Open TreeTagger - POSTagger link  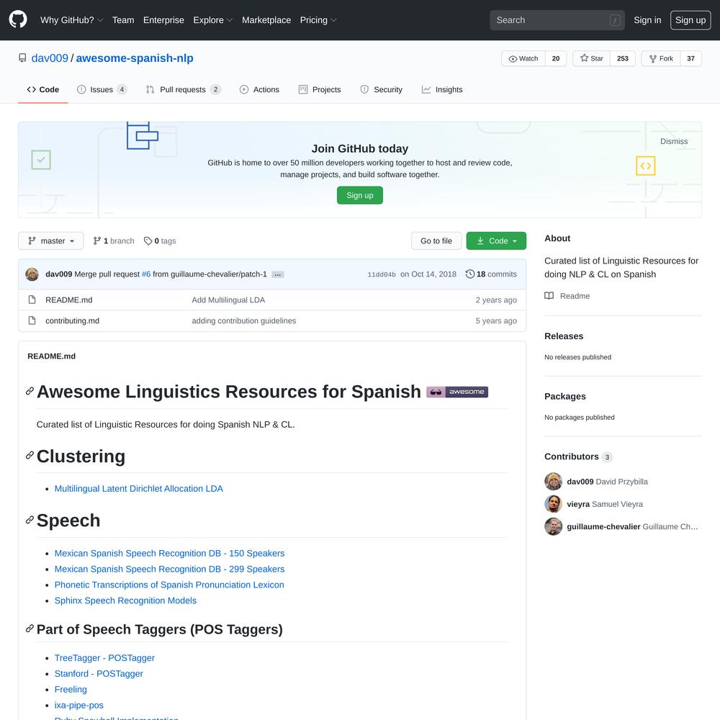[x=104, y=658]
